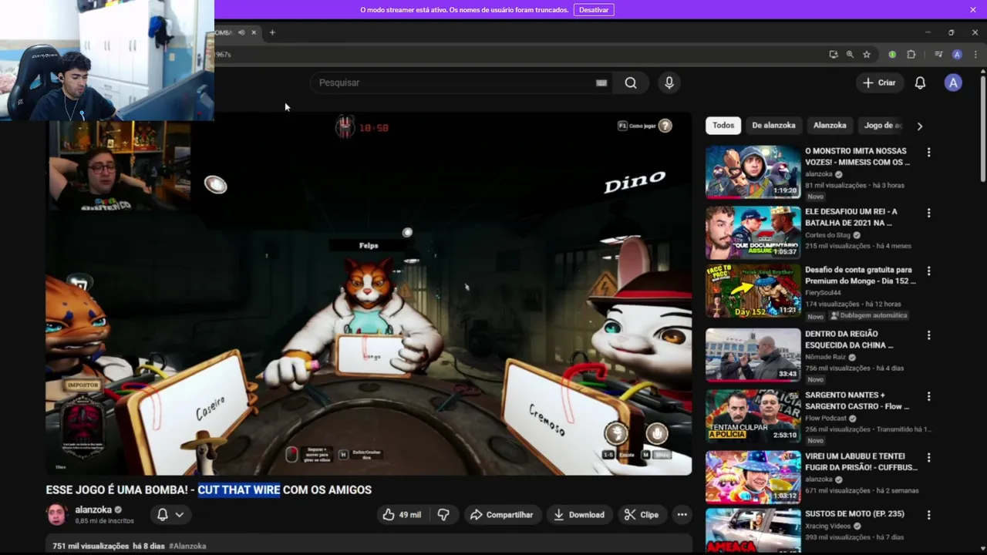Open the 33:43 China video thumbnail

click(x=753, y=355)
